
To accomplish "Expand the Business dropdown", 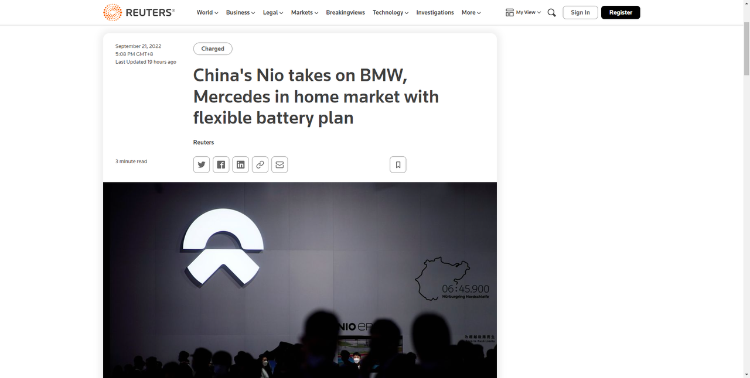I will click(x=241, y=12).
